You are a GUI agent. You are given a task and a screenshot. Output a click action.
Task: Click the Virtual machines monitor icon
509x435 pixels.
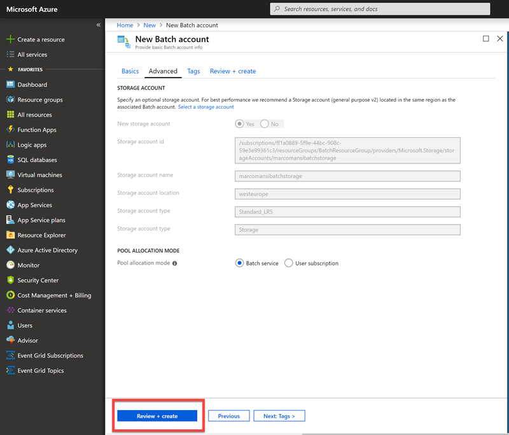pyautogui.click(x=10, y=174)
